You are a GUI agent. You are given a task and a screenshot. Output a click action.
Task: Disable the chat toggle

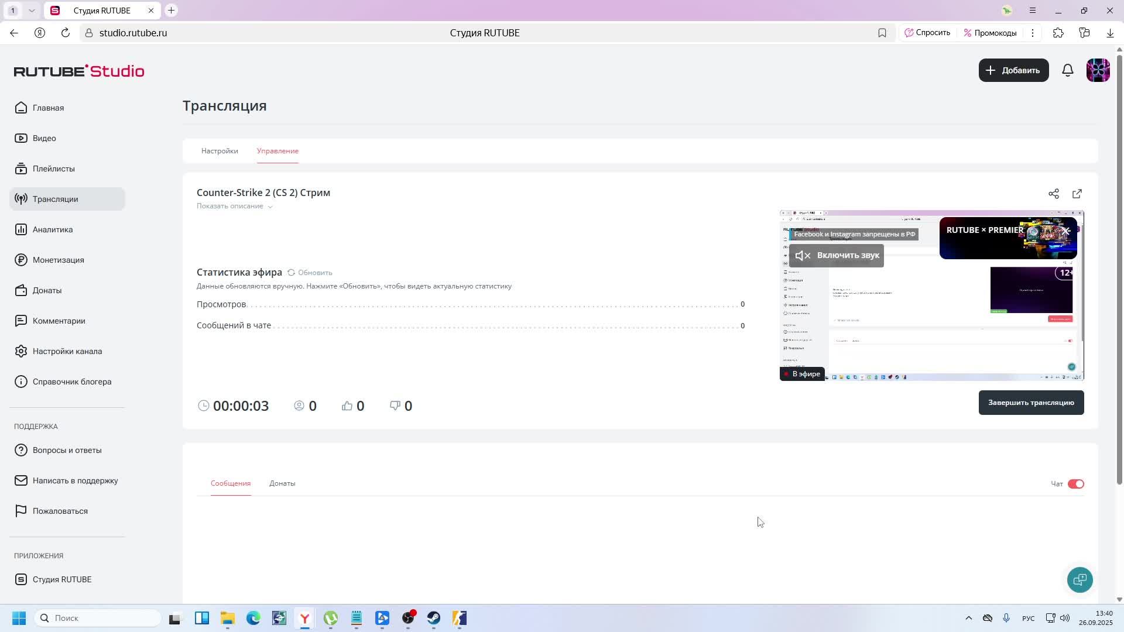(1076, 484)
